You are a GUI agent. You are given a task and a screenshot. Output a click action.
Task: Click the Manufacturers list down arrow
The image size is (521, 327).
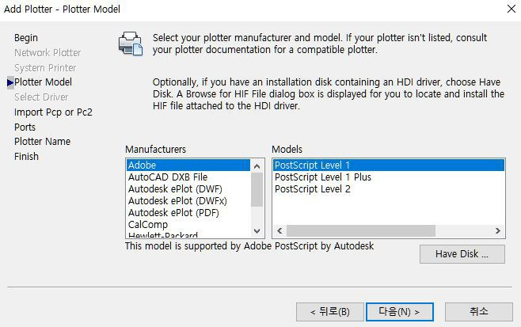point(257,230)
